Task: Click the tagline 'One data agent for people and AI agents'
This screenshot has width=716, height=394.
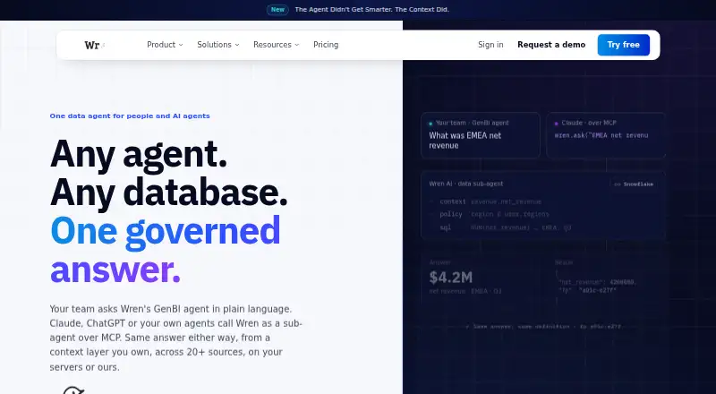Action: (130, 116)
